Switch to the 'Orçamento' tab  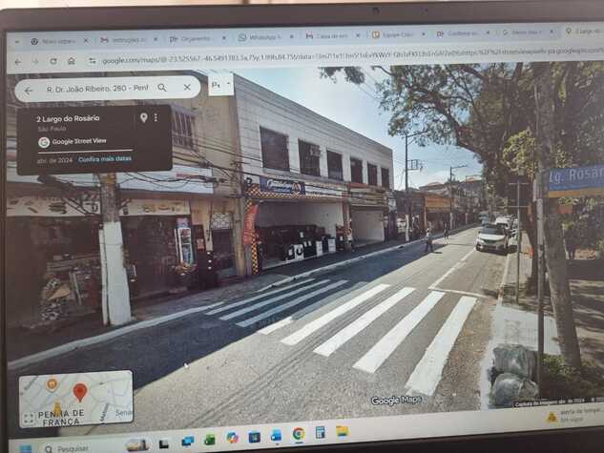195,39
